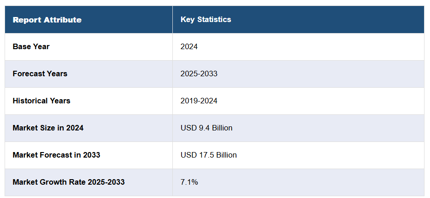Click the USD 17.5 Billion value

click(209, 155)
